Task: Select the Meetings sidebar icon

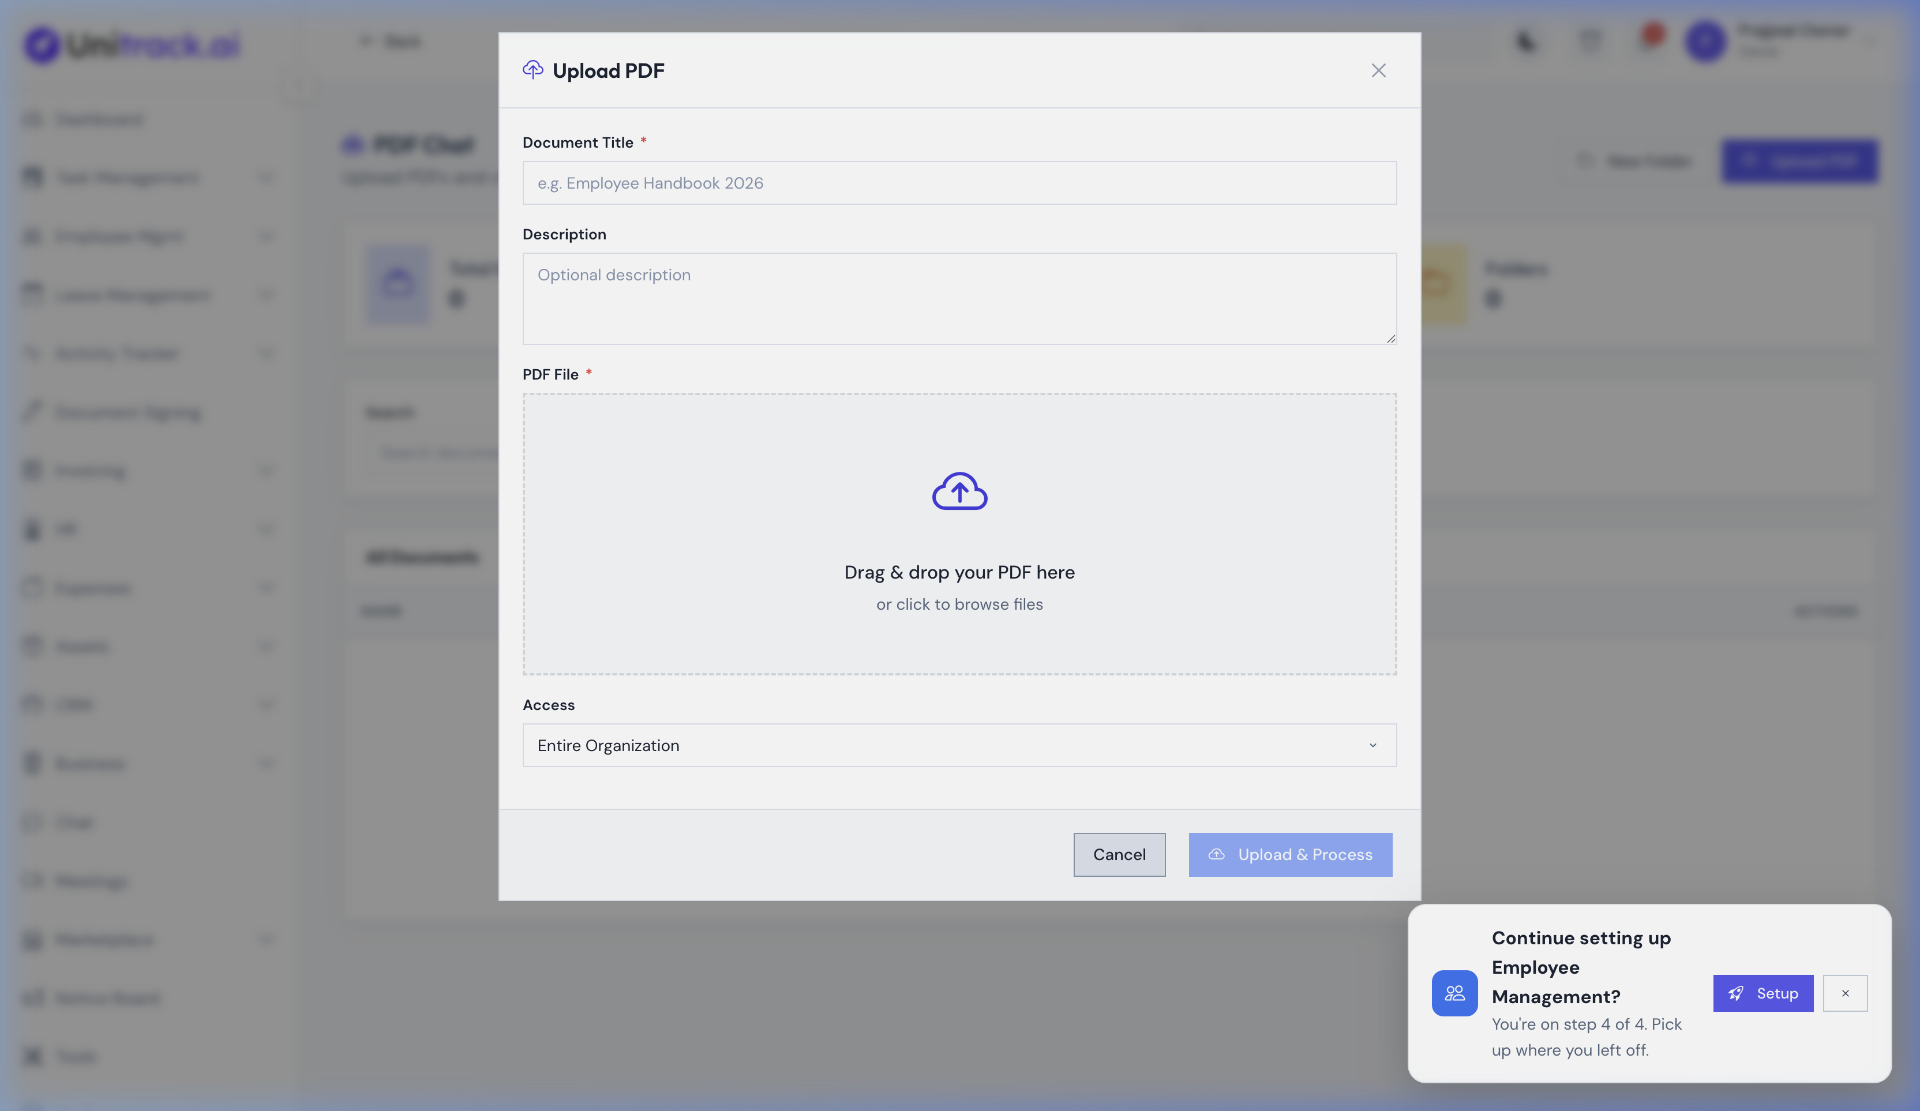Action: [32, 881]
